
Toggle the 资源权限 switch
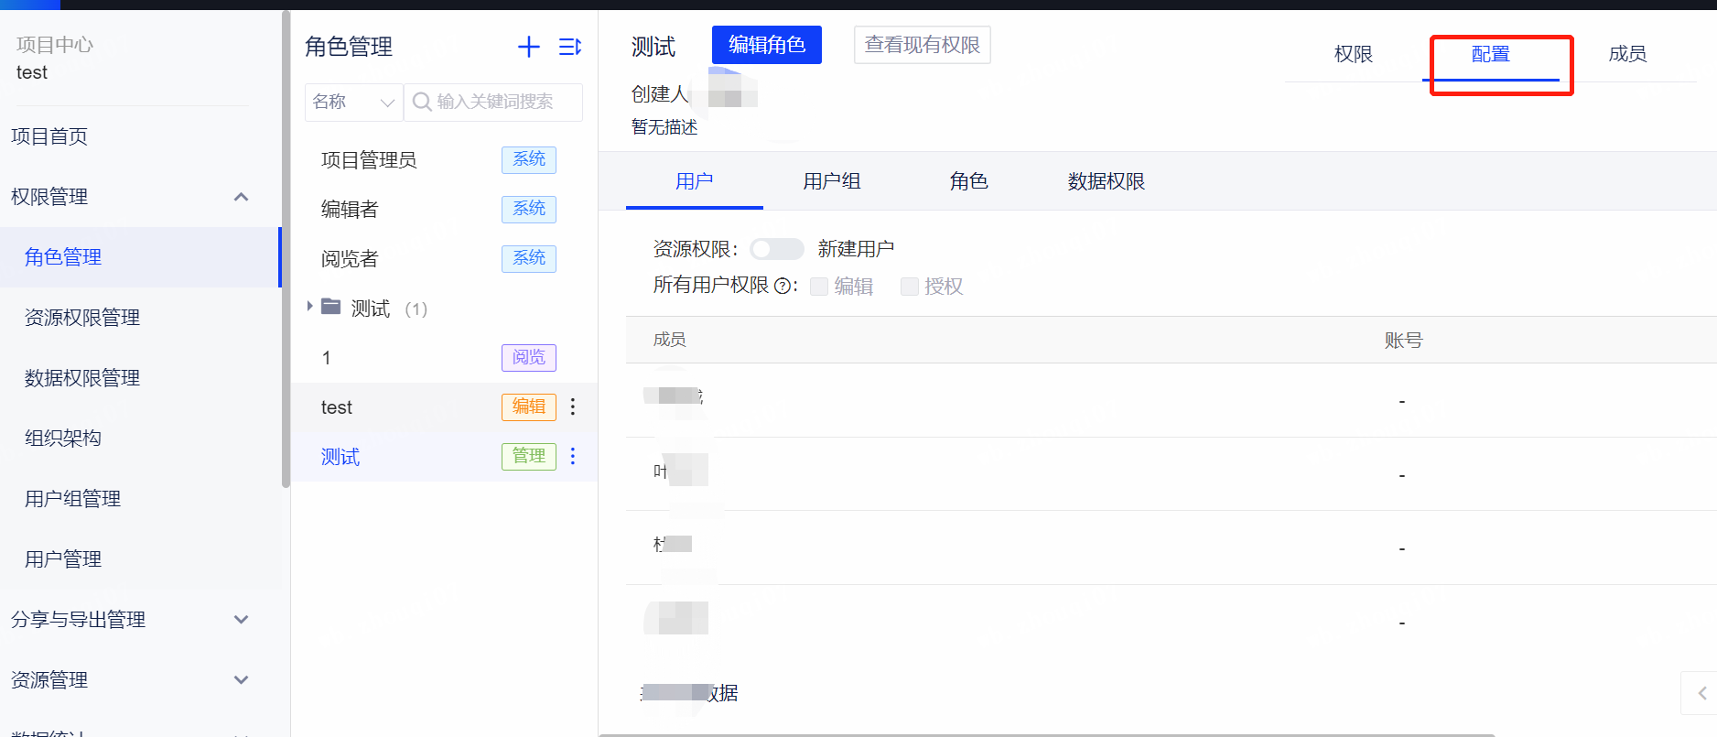[x=776, y=249]
